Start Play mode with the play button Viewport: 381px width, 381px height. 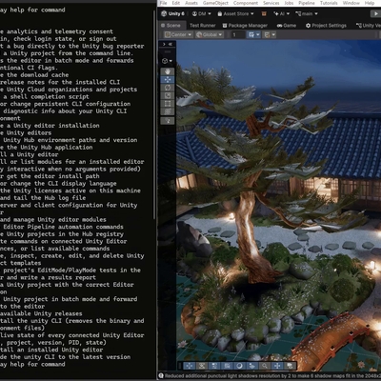[x=376, y=13]
